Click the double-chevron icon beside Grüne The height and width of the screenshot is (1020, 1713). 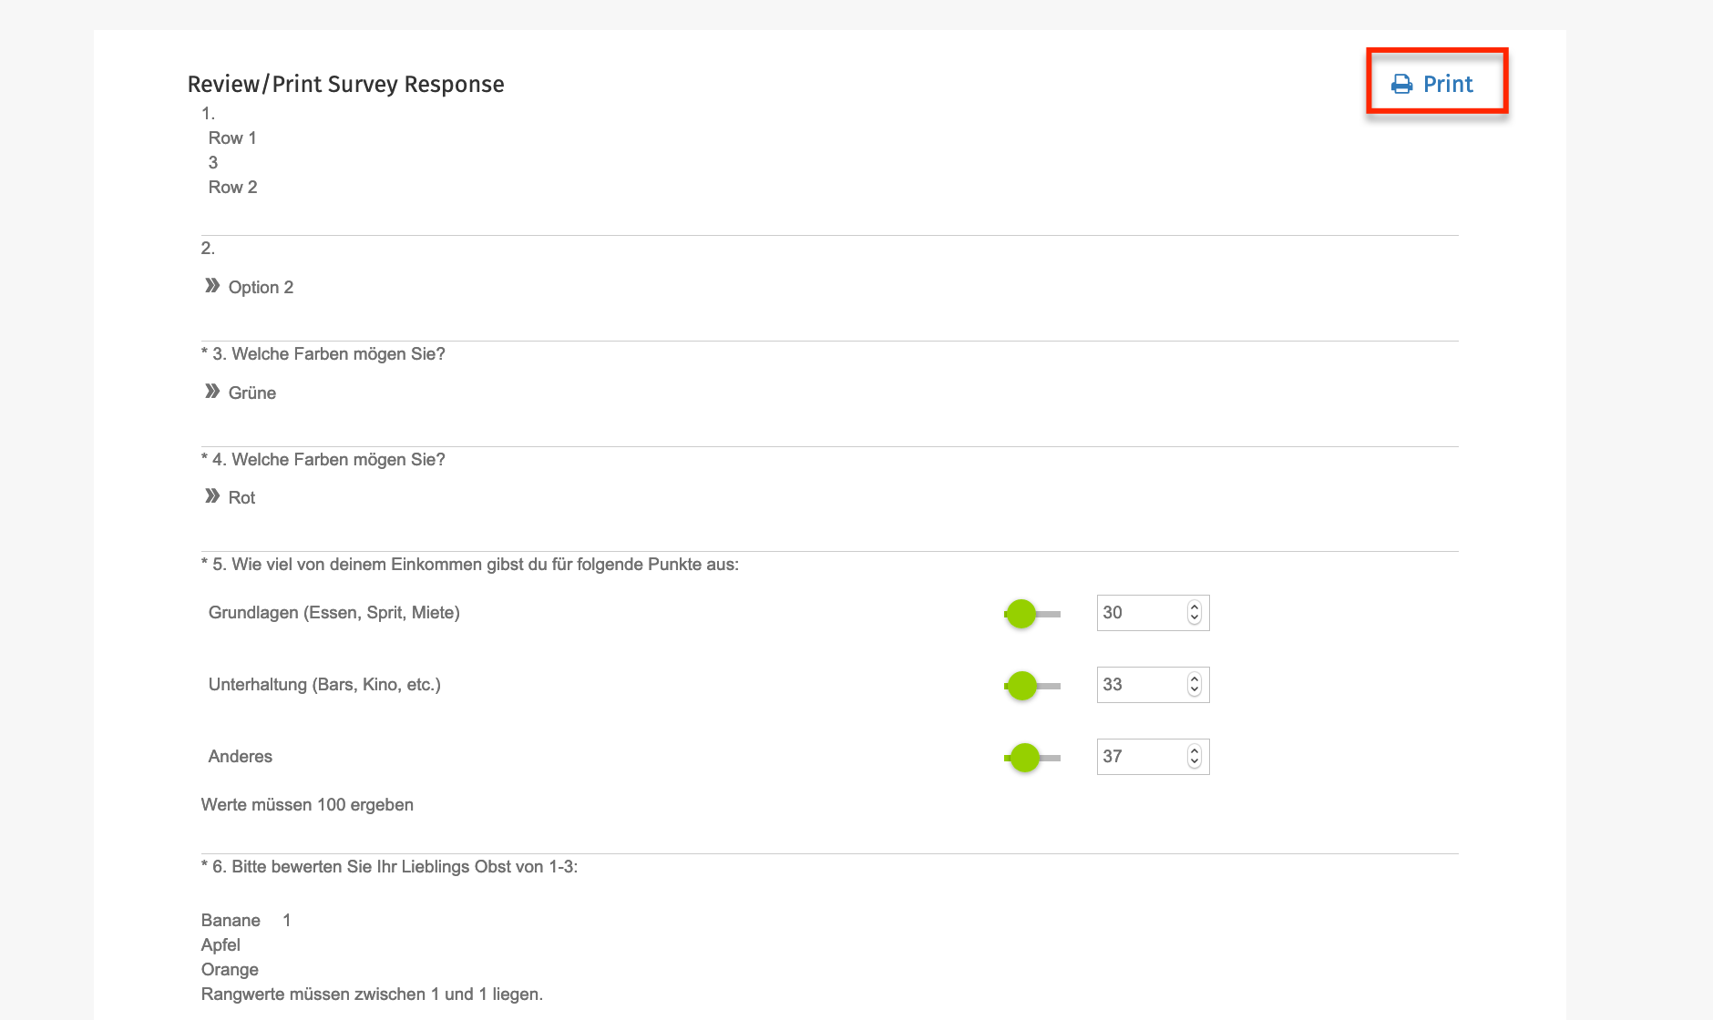pos(212,392)
